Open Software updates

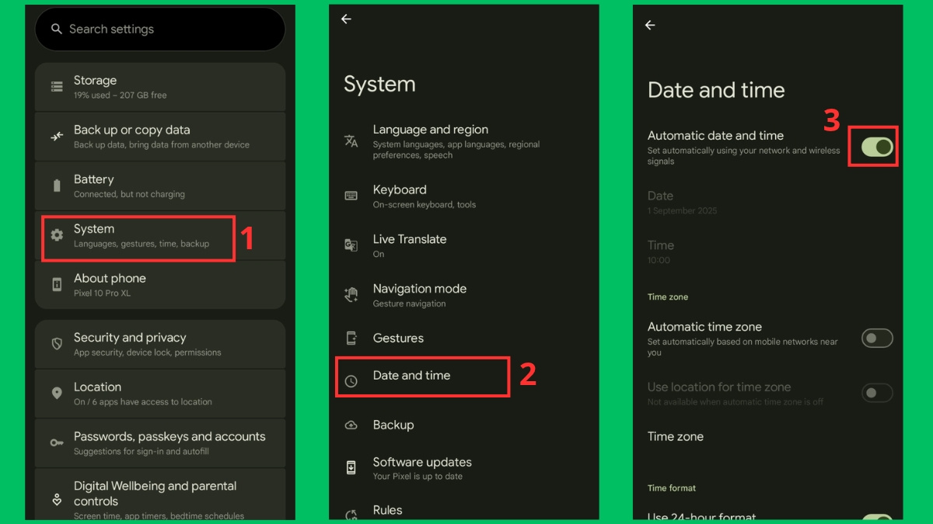[x=464, y=468]
